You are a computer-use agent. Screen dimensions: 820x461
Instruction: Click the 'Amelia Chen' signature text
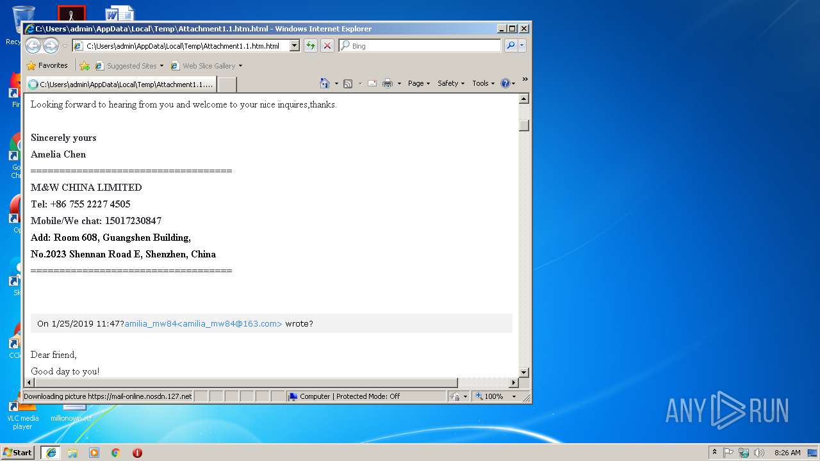[58, 154]
